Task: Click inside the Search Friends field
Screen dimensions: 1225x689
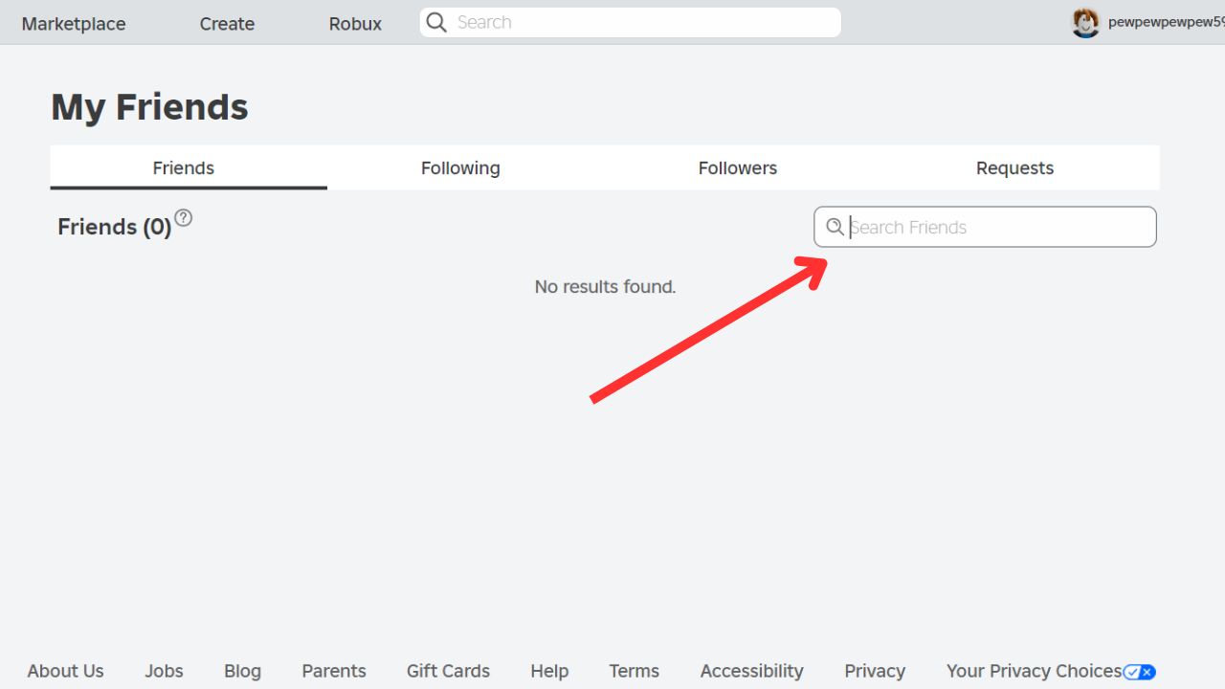Action: [x=995, y=227]
